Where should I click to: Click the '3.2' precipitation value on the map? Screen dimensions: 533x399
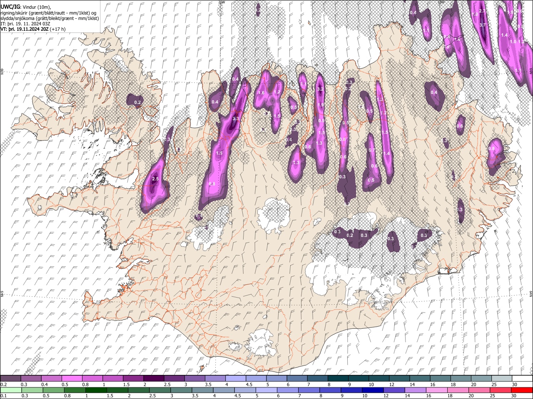[320, 89]
